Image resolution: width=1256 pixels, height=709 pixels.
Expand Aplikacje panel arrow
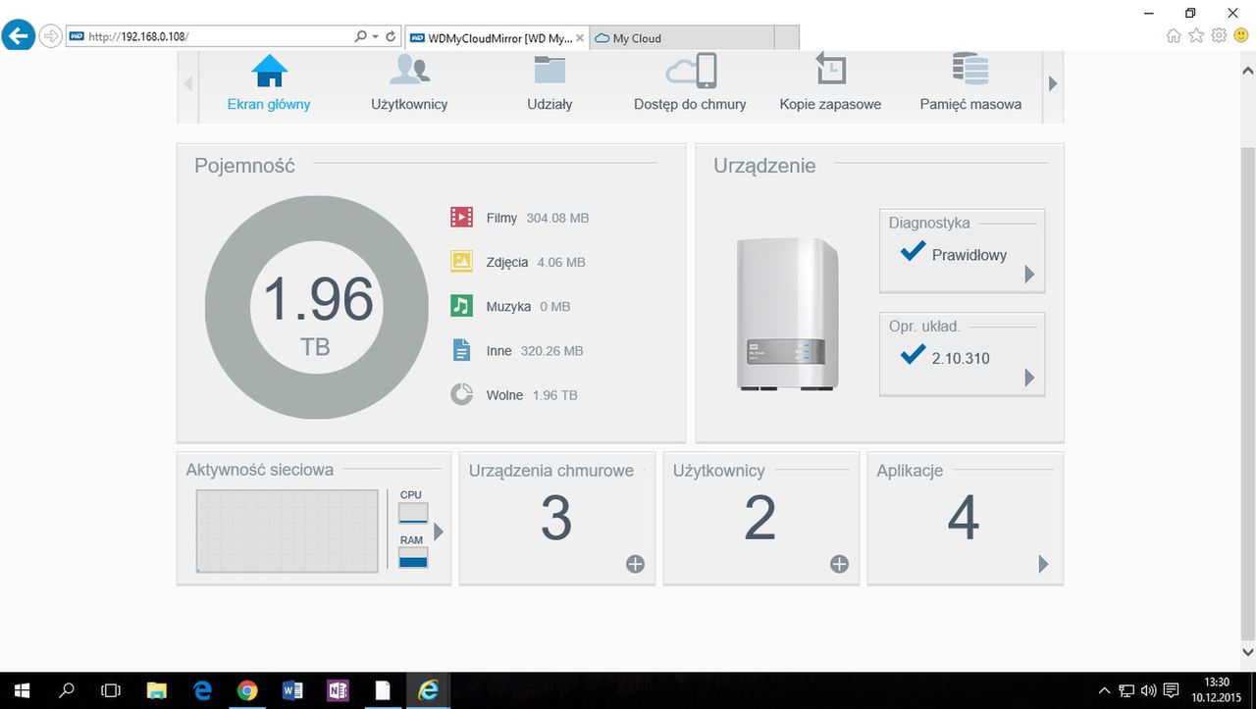tap(1043, 564)
